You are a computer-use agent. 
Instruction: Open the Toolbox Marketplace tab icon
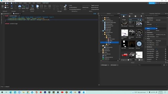point(124,16)
